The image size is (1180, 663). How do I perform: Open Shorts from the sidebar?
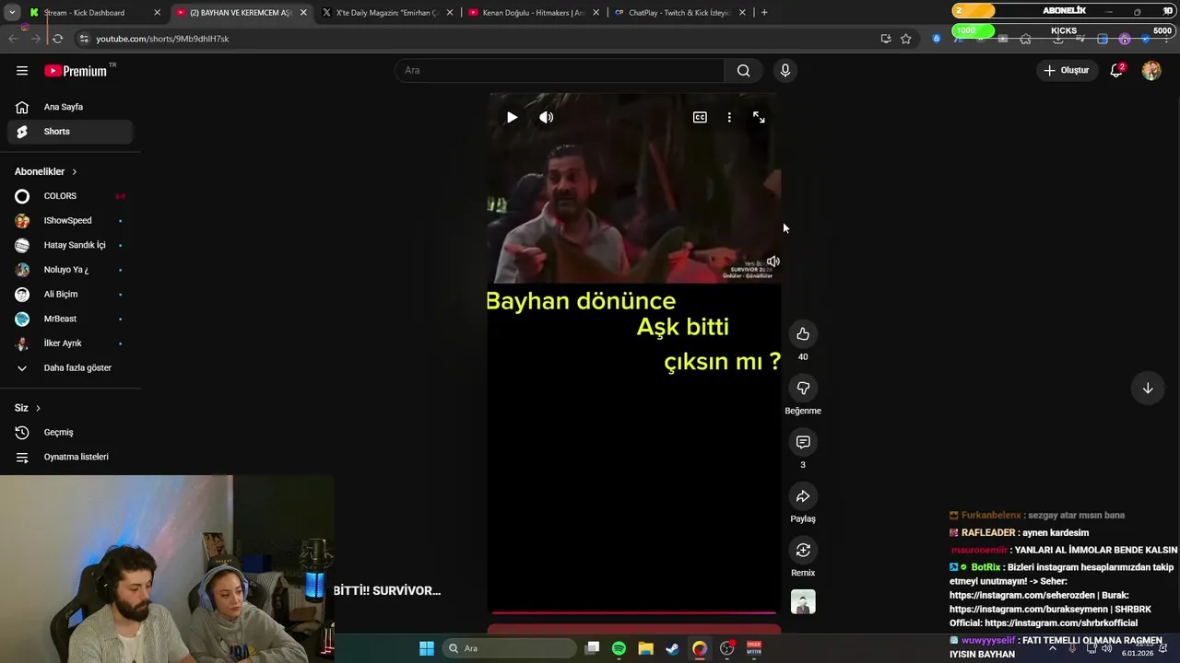tap(70, 132)
